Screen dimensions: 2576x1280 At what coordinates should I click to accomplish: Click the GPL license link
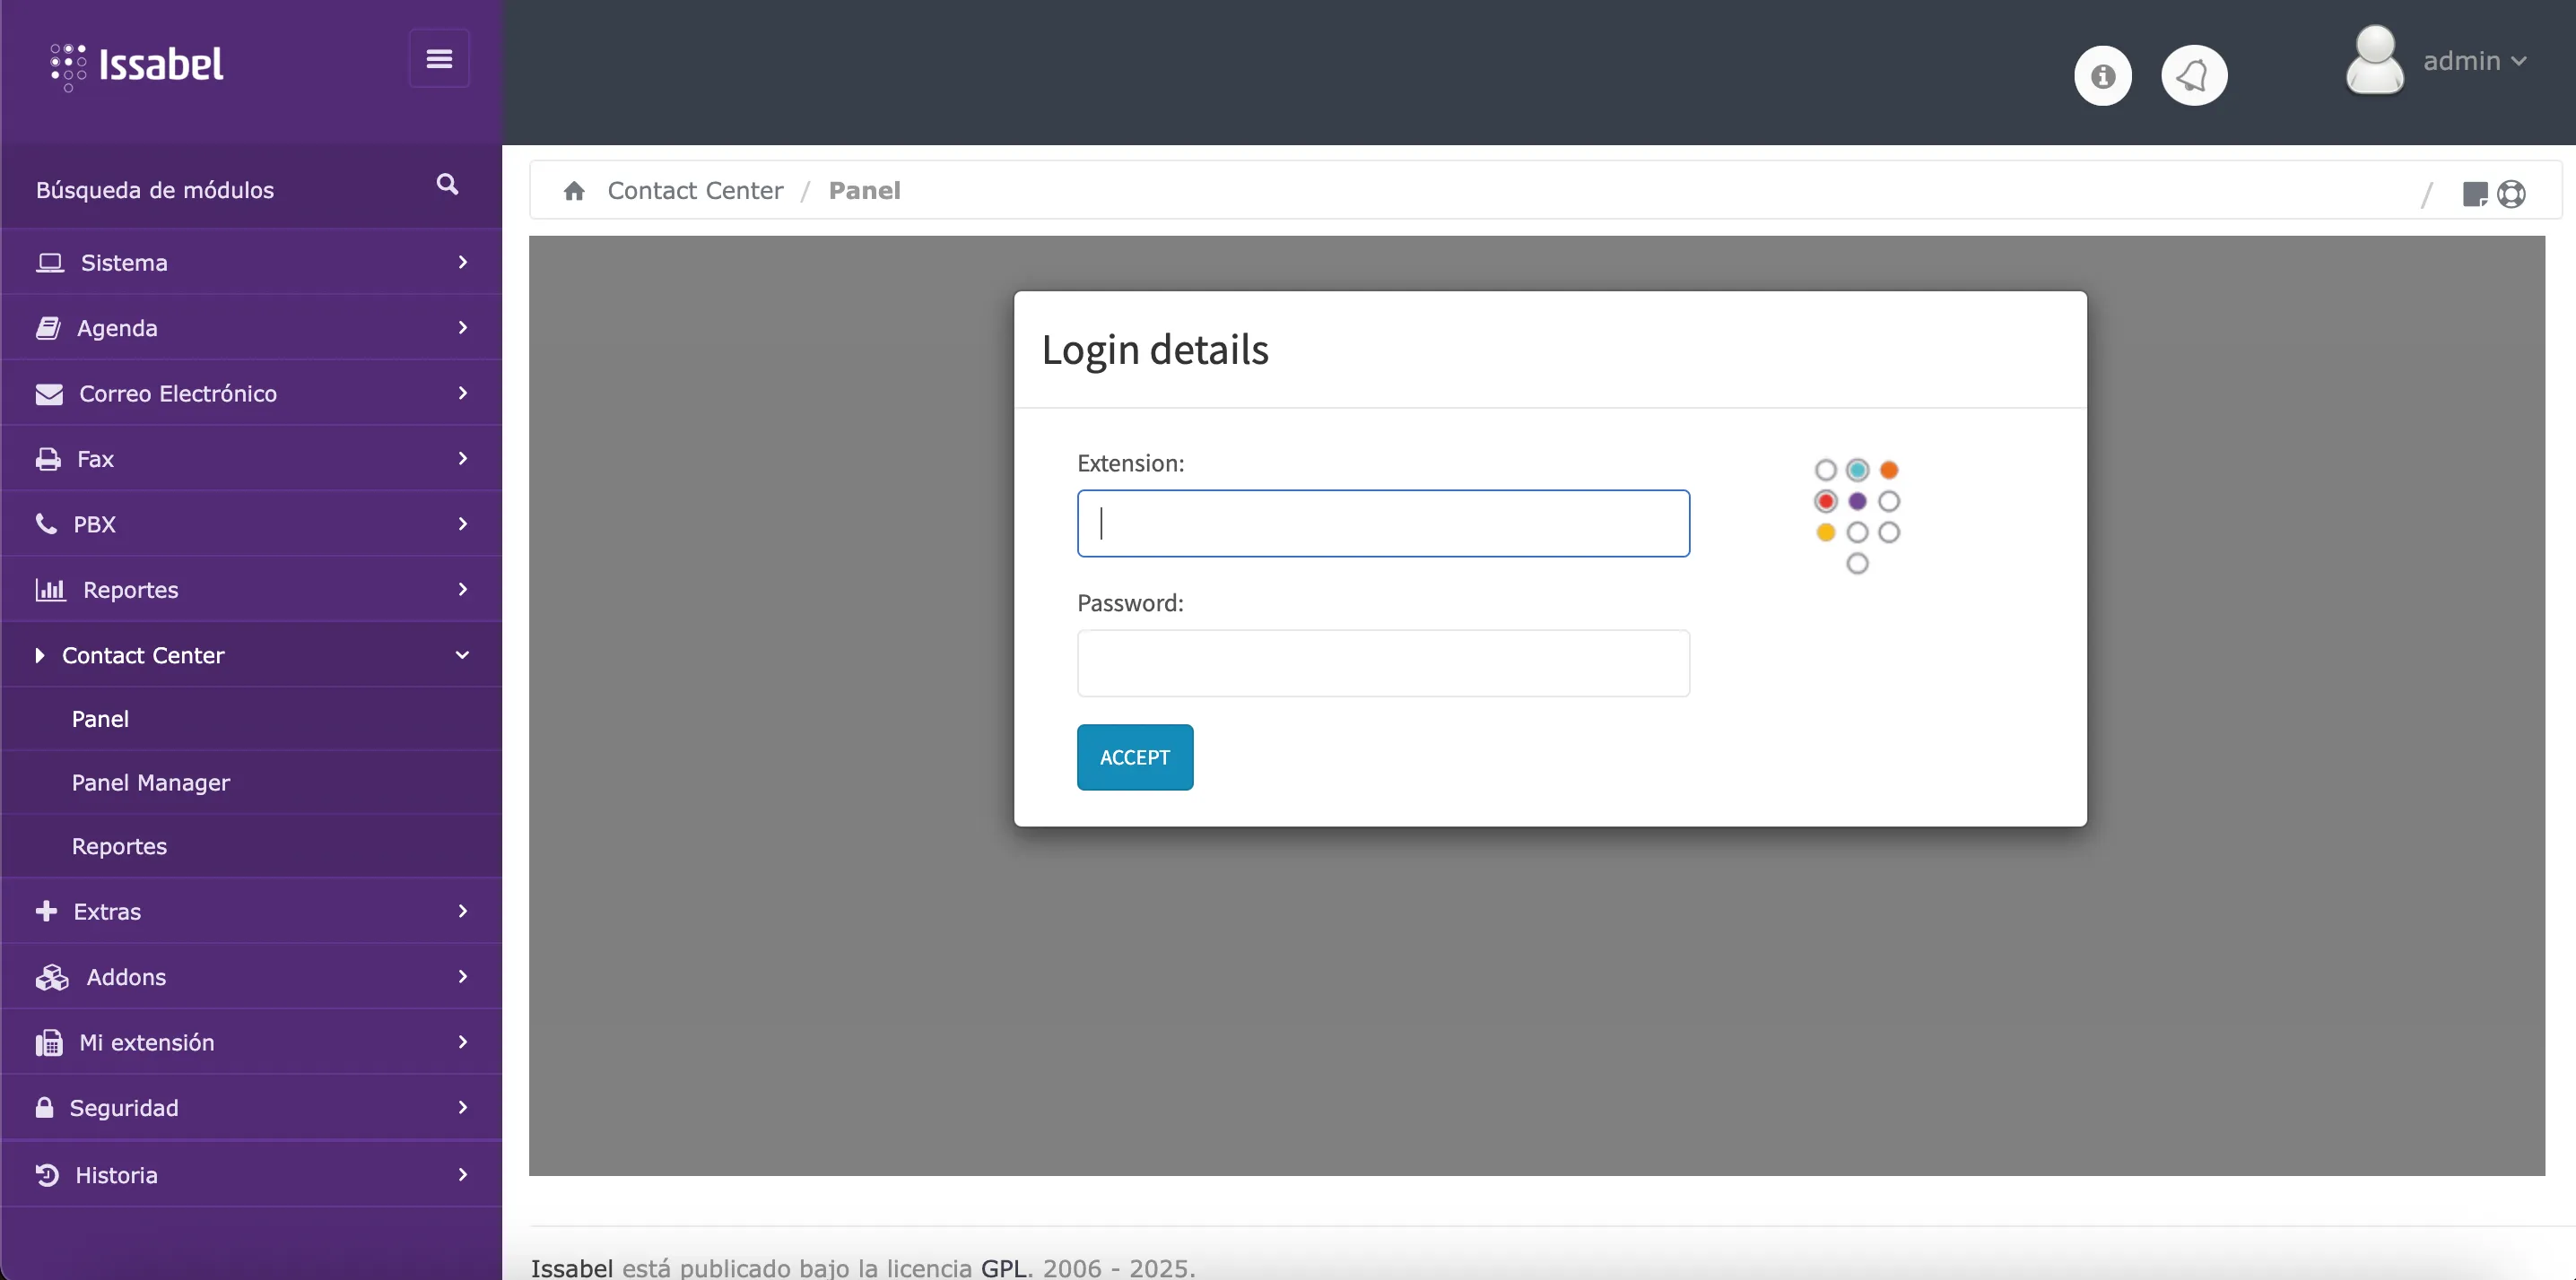1003,1268
